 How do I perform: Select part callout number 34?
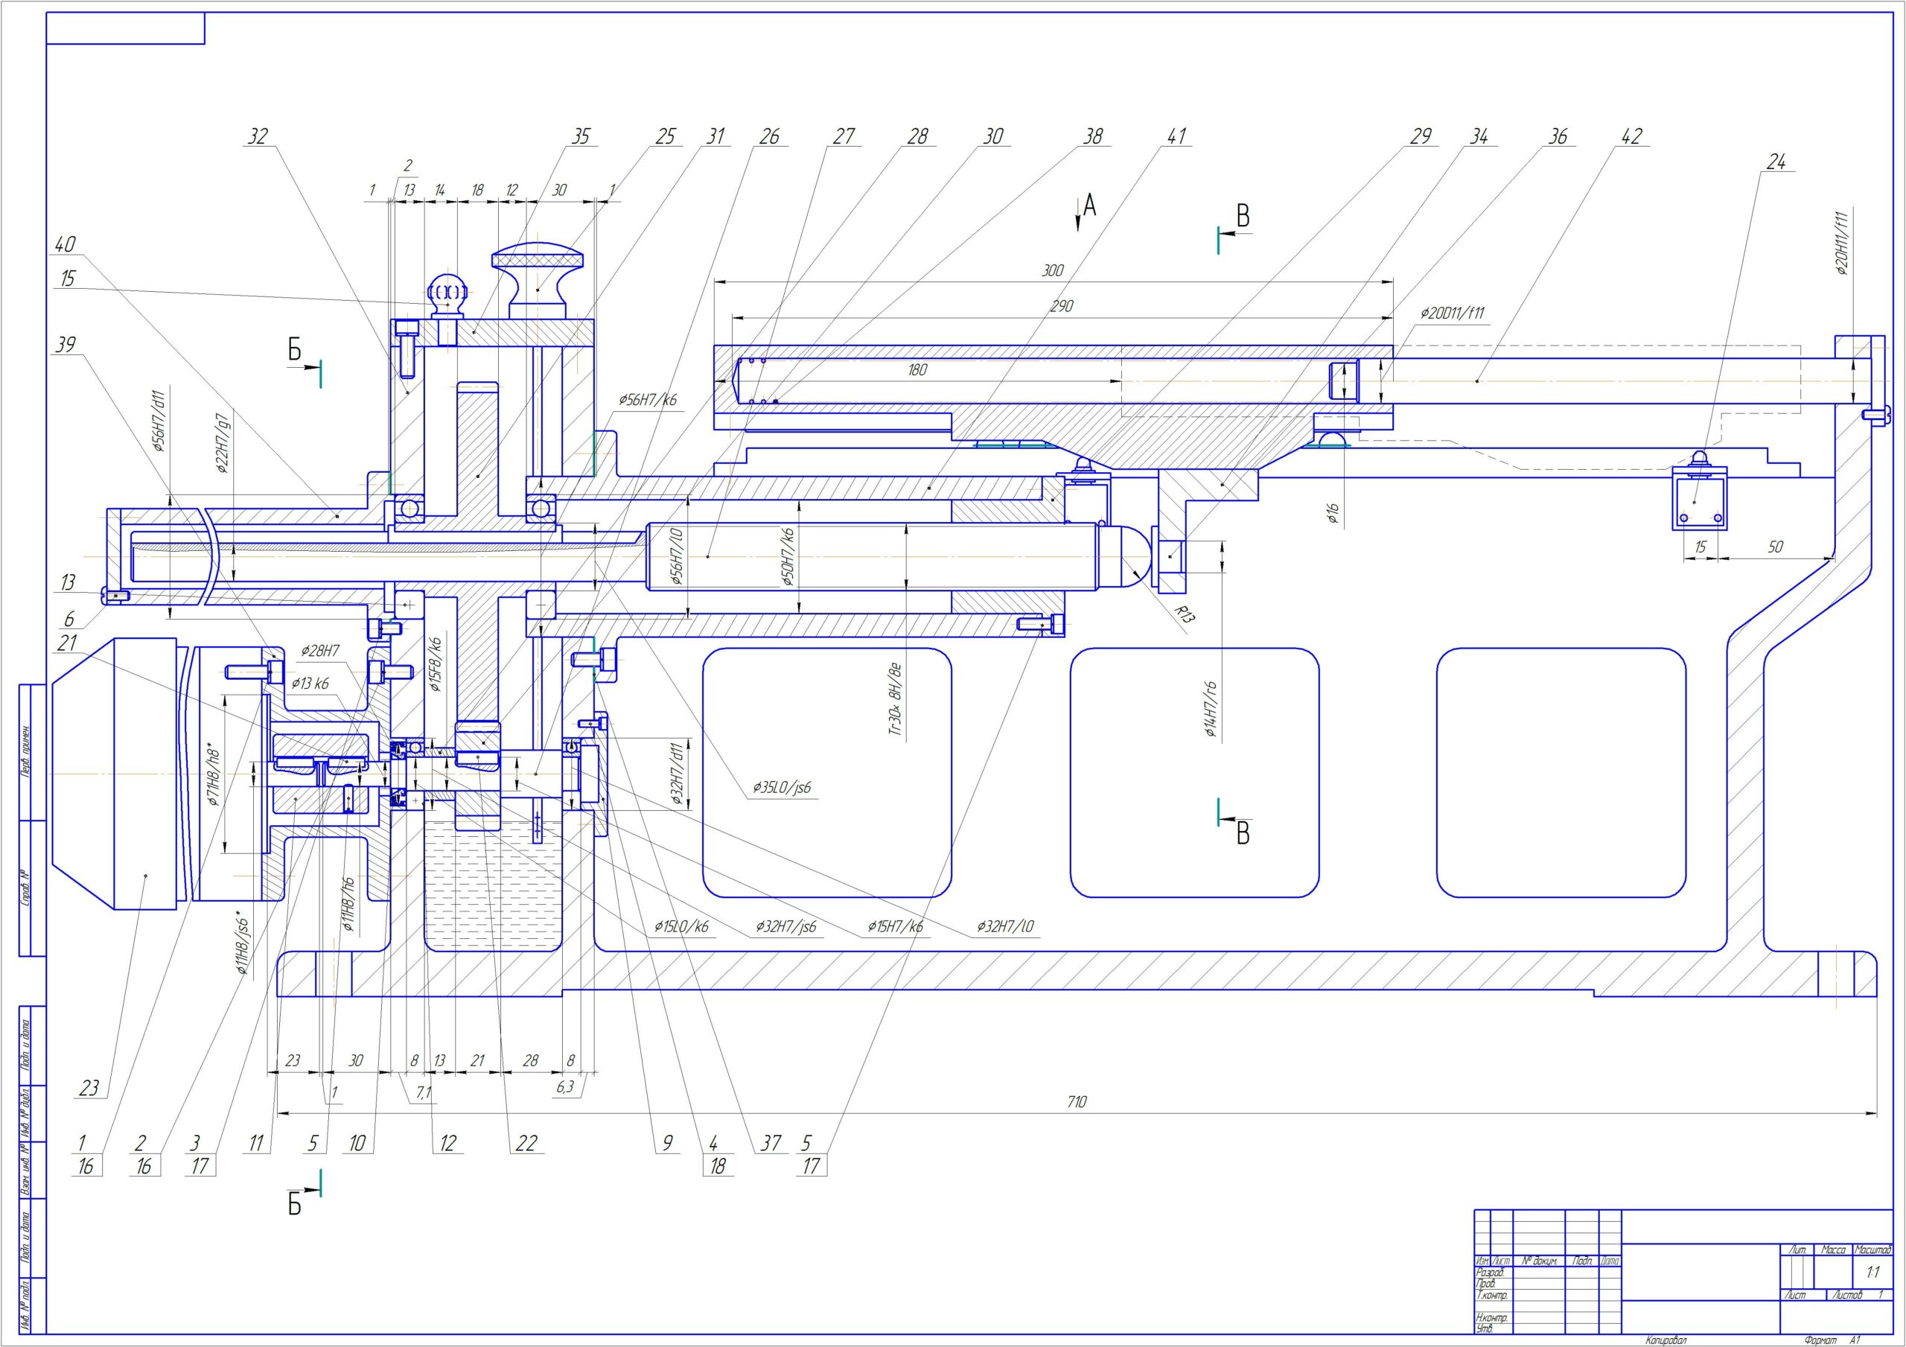pos(1479,136)
